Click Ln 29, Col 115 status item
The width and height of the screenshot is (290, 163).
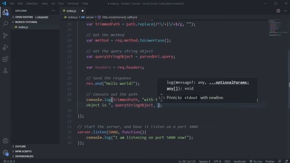point(187,161)
